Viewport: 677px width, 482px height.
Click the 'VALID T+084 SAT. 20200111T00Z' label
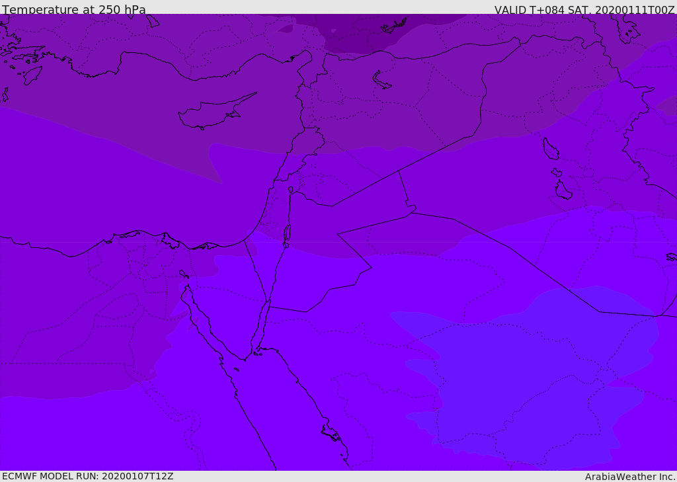click(x=584, y=9)
